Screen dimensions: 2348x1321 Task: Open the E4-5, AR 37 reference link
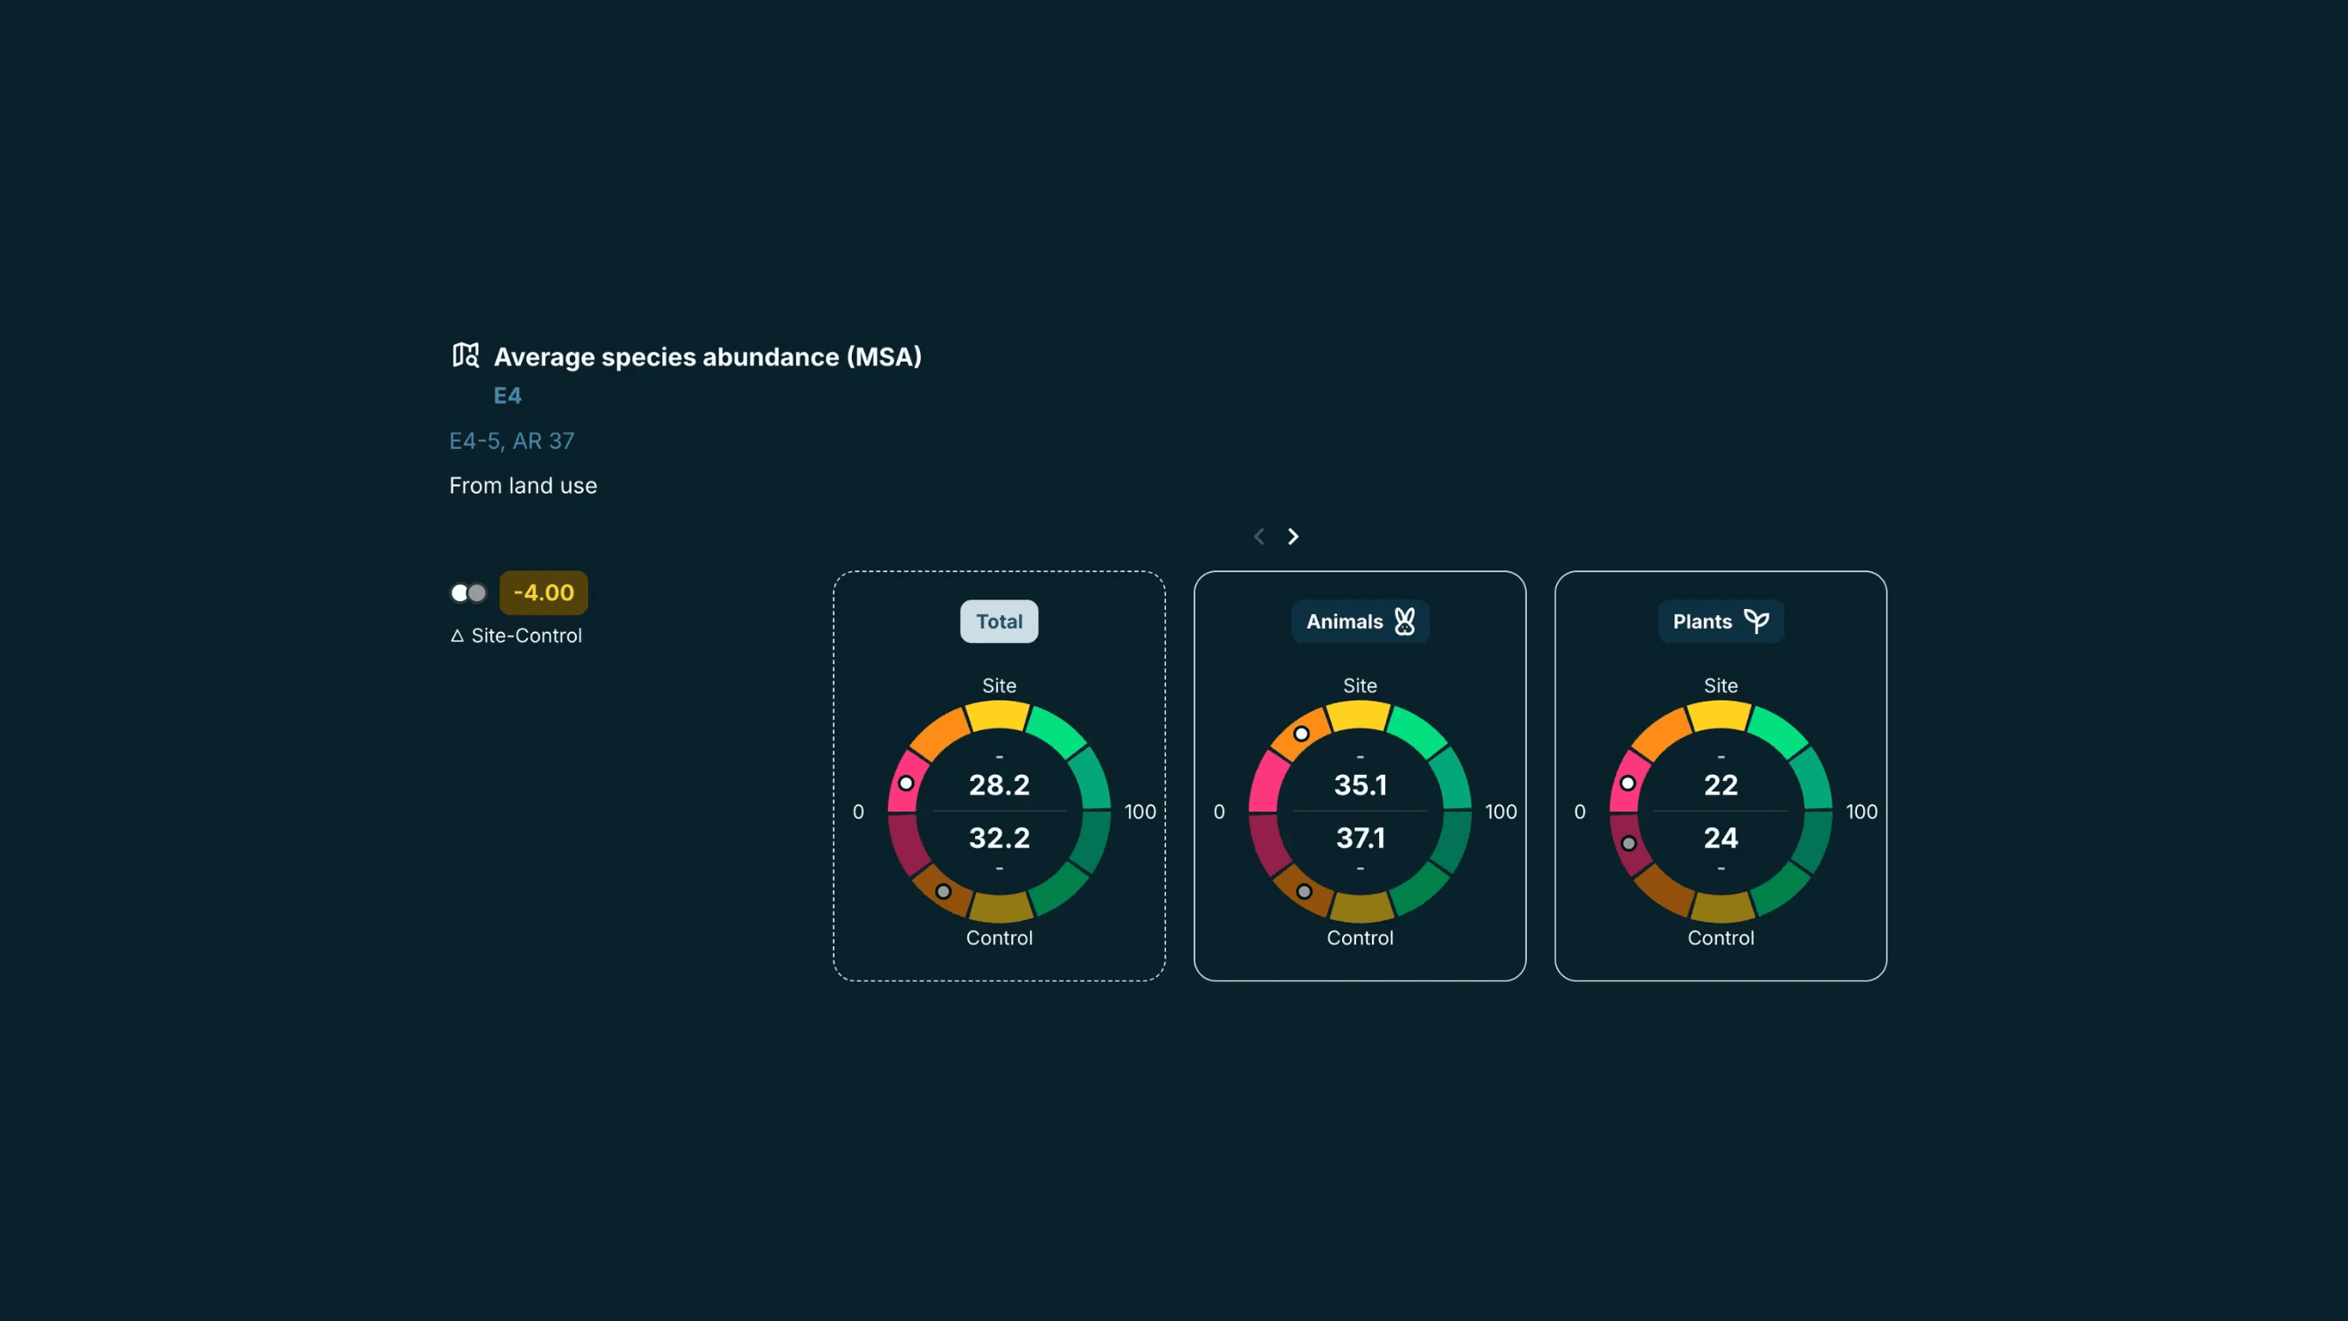pyautogui.click(x=511, y=441)
